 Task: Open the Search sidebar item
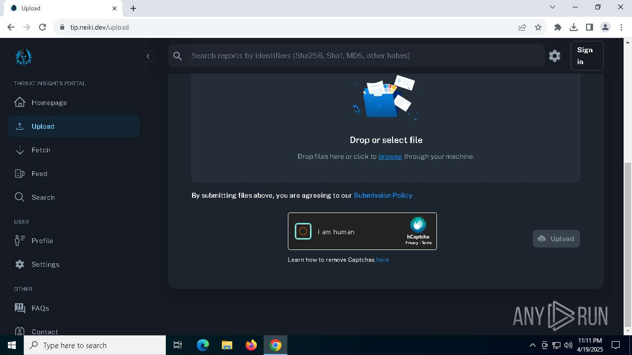coord(74,197)
